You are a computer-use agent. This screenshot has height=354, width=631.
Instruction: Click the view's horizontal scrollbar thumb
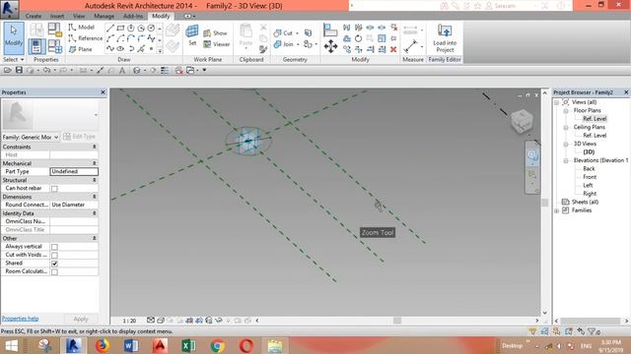click(397, 321)
